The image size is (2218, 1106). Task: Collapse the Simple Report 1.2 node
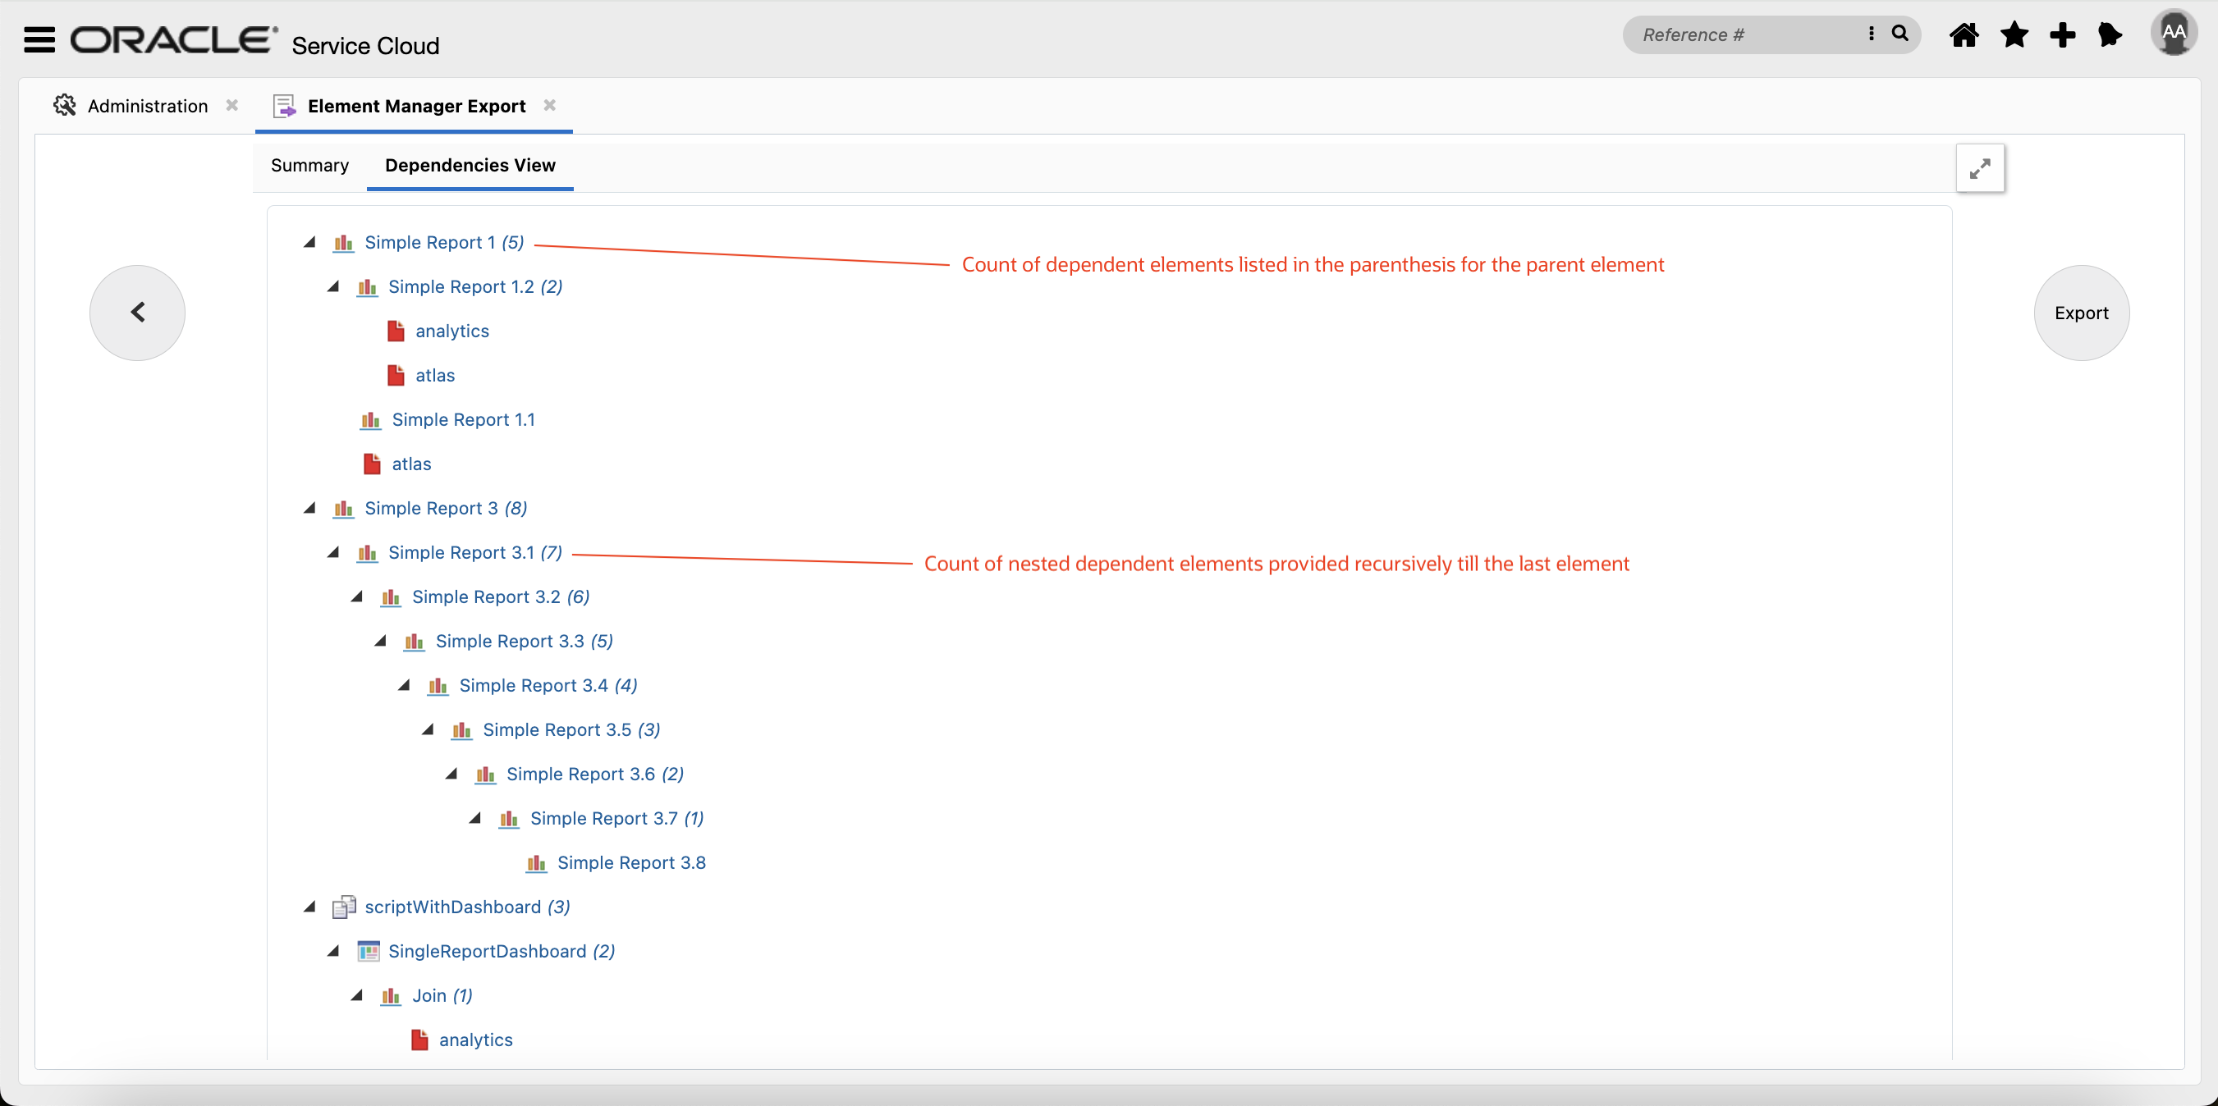click(334, 286)
